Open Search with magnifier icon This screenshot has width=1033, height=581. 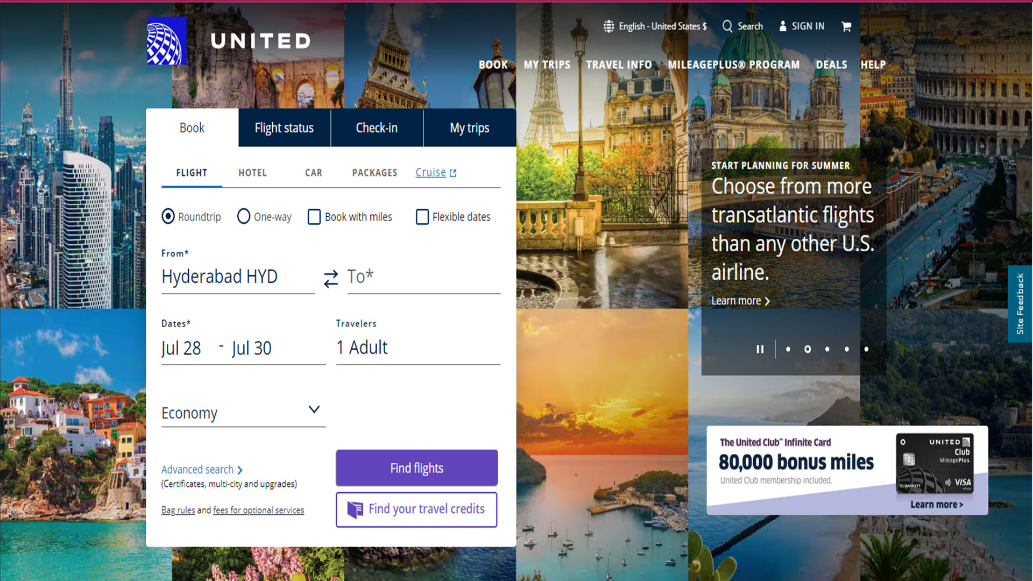(742, 26)
